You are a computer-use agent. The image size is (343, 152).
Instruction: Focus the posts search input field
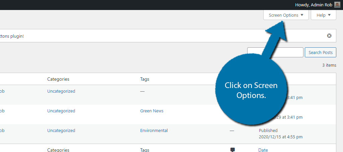[x=275, y=52]
